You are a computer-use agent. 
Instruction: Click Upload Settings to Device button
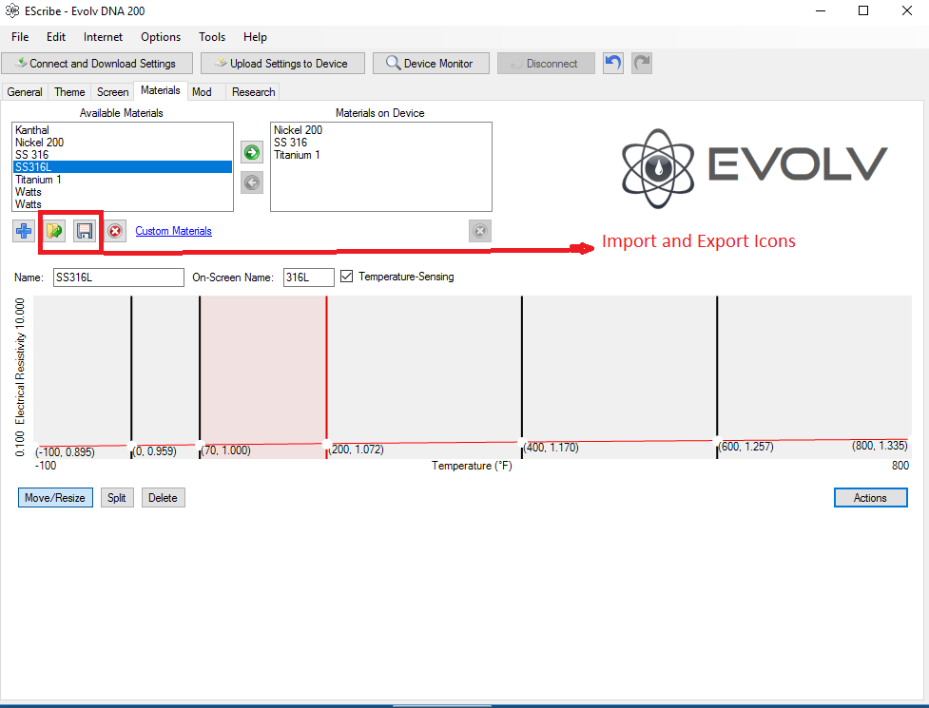point(281,64)
